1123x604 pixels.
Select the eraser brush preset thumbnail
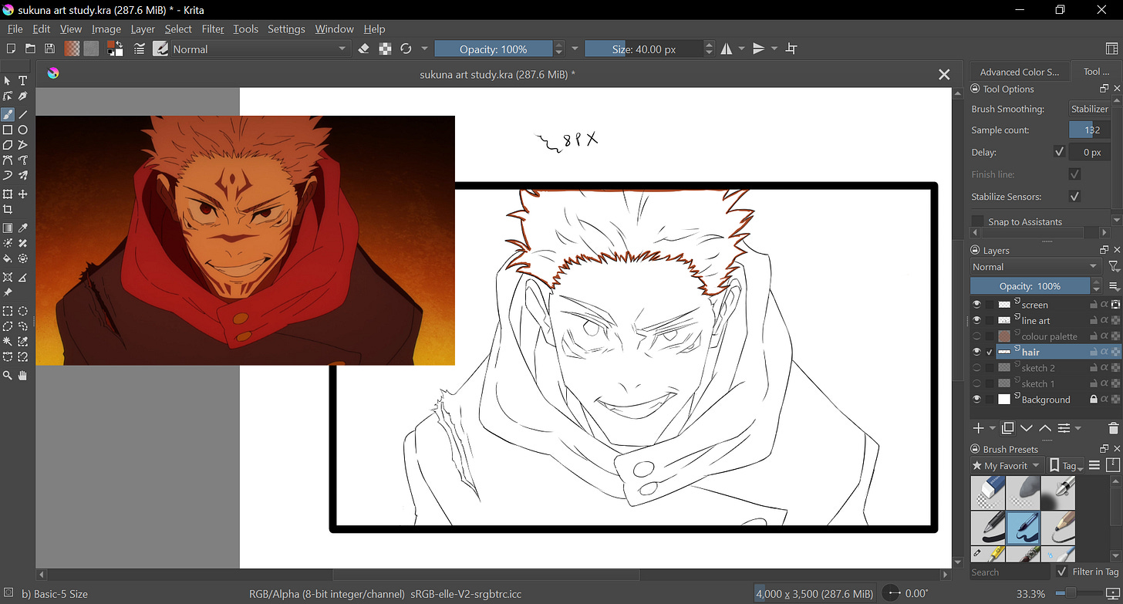coord(987,493)
